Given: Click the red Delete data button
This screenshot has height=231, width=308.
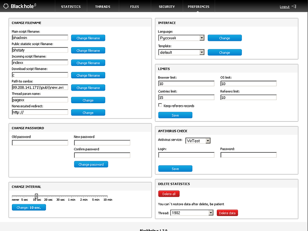Looking at the screenshot, I should pyautogui.click(x=227, y=213).
